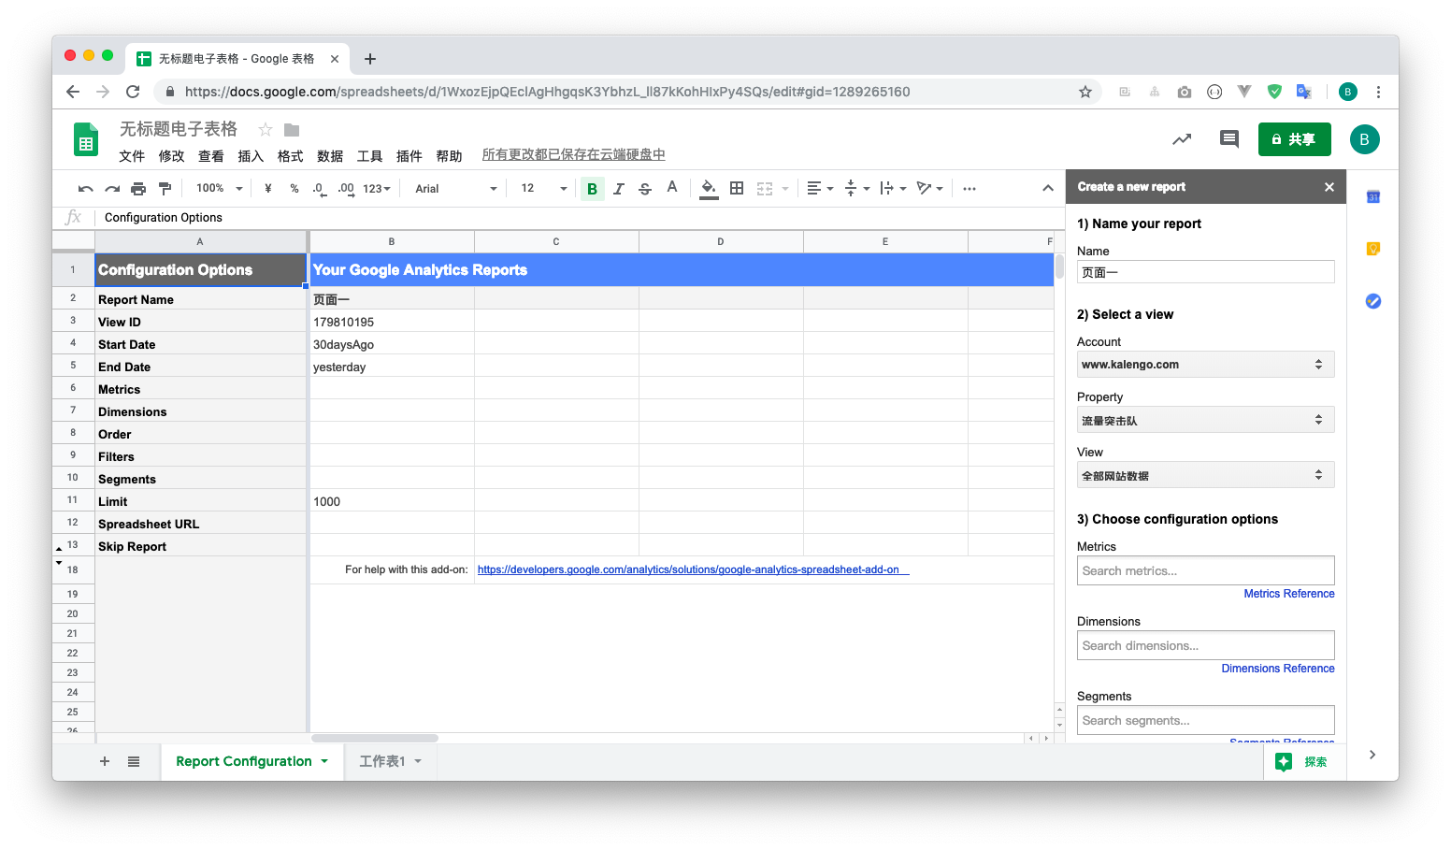Open the 100% zoom dropdown

click(x=220, y=189)
